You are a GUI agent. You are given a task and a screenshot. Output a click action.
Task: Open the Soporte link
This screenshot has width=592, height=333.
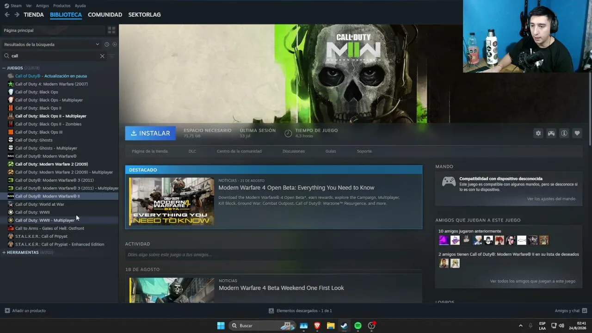click(364, 151)
